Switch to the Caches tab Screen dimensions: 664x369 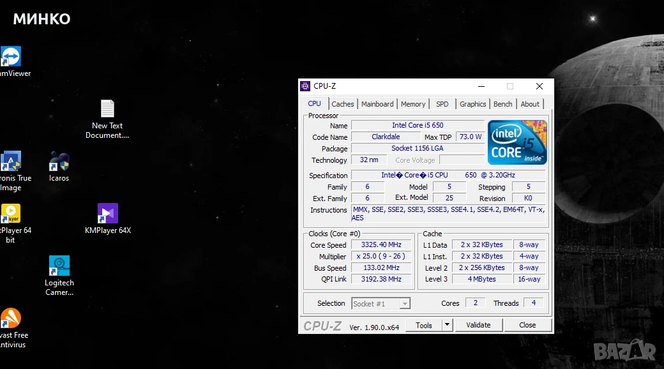point(343,104)
